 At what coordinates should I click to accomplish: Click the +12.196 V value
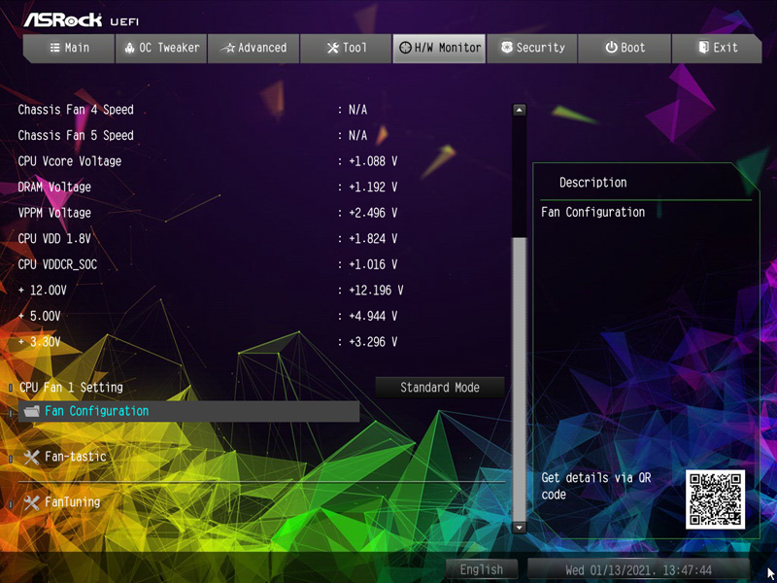pos(376,290)
